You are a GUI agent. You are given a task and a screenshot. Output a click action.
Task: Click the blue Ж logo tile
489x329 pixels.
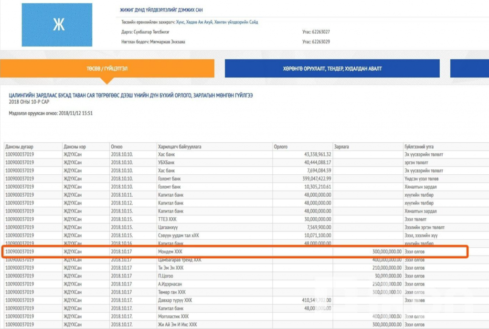(x=57, y=25)
